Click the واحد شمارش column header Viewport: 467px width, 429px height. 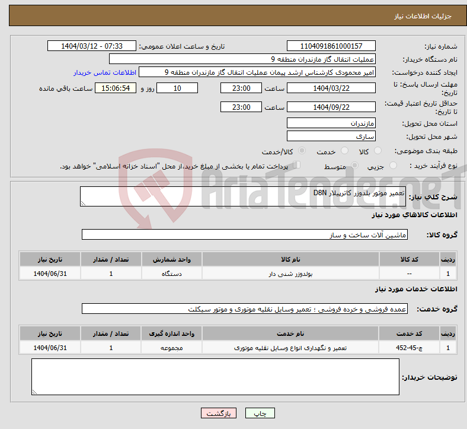click(x=171, y=259)
